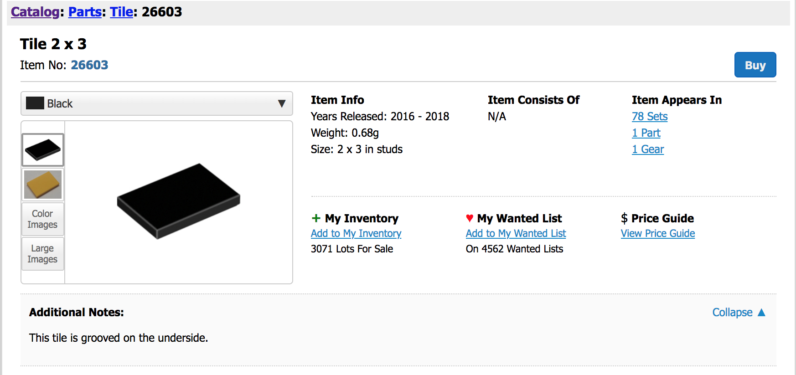Select the black tile thumbnail image
This screenshot has width=796, height=375.
(43, 150)
